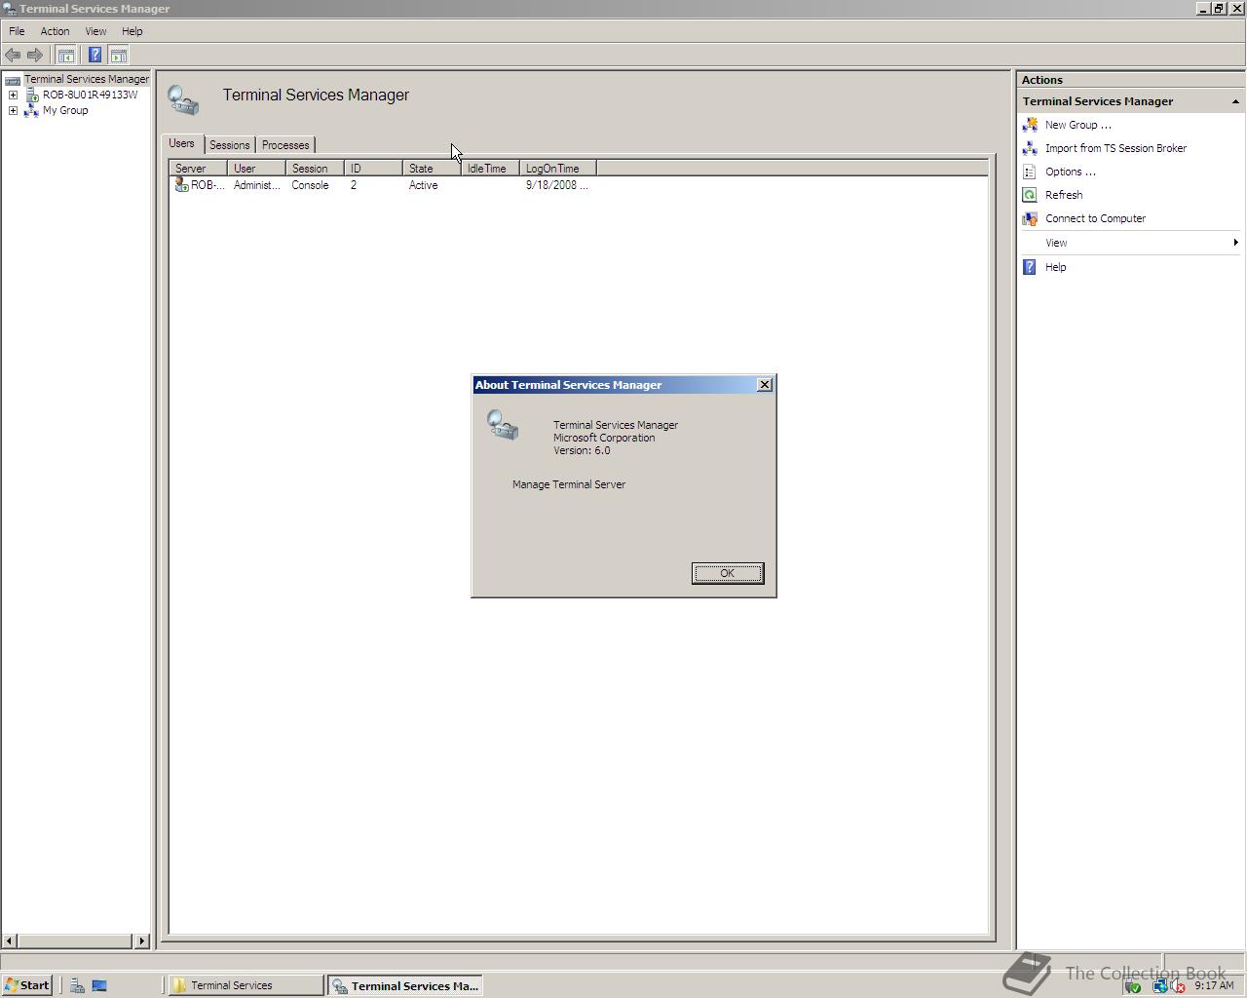Viewport: 1247px width, 998px height.
Task: Open the Start menu
Action: pyautogui.click(x=27, y=985)
